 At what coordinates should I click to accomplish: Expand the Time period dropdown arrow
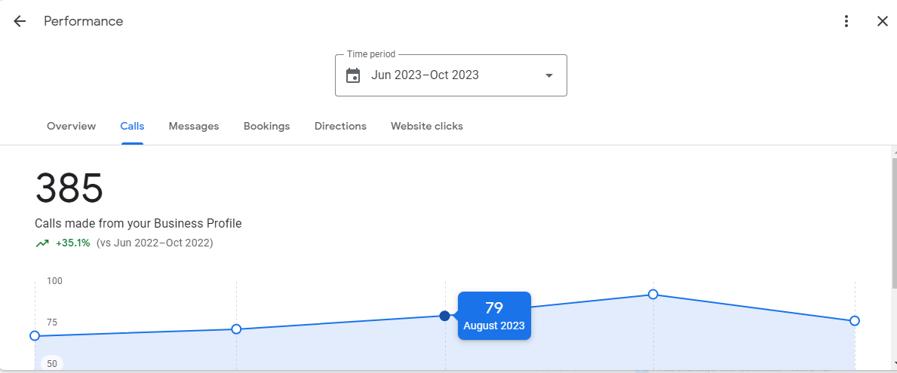pyautogui.click(x=549, y=75)
